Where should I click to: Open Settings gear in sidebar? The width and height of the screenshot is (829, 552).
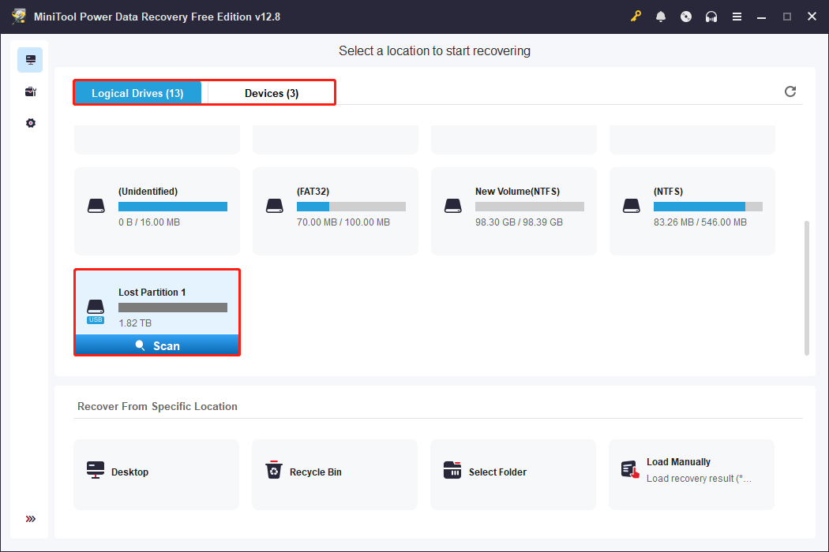pos(30,124)
